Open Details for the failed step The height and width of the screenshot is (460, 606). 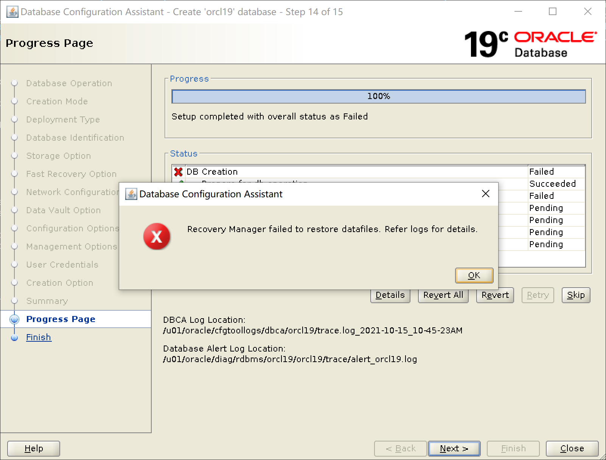click(390, 295)
